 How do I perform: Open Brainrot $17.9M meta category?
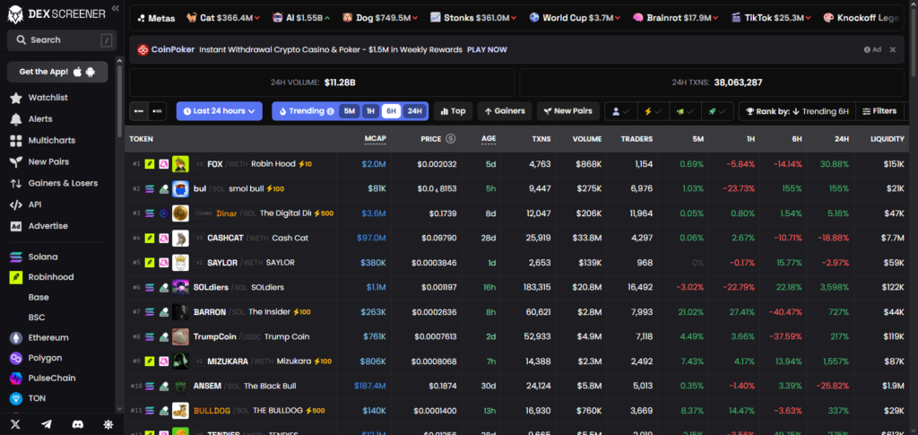[x=676, y=18]
